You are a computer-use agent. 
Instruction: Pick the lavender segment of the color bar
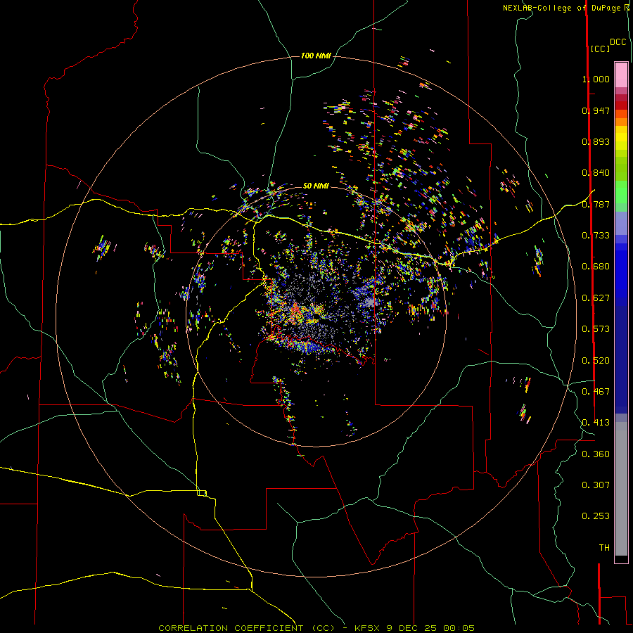click(621, 223)
